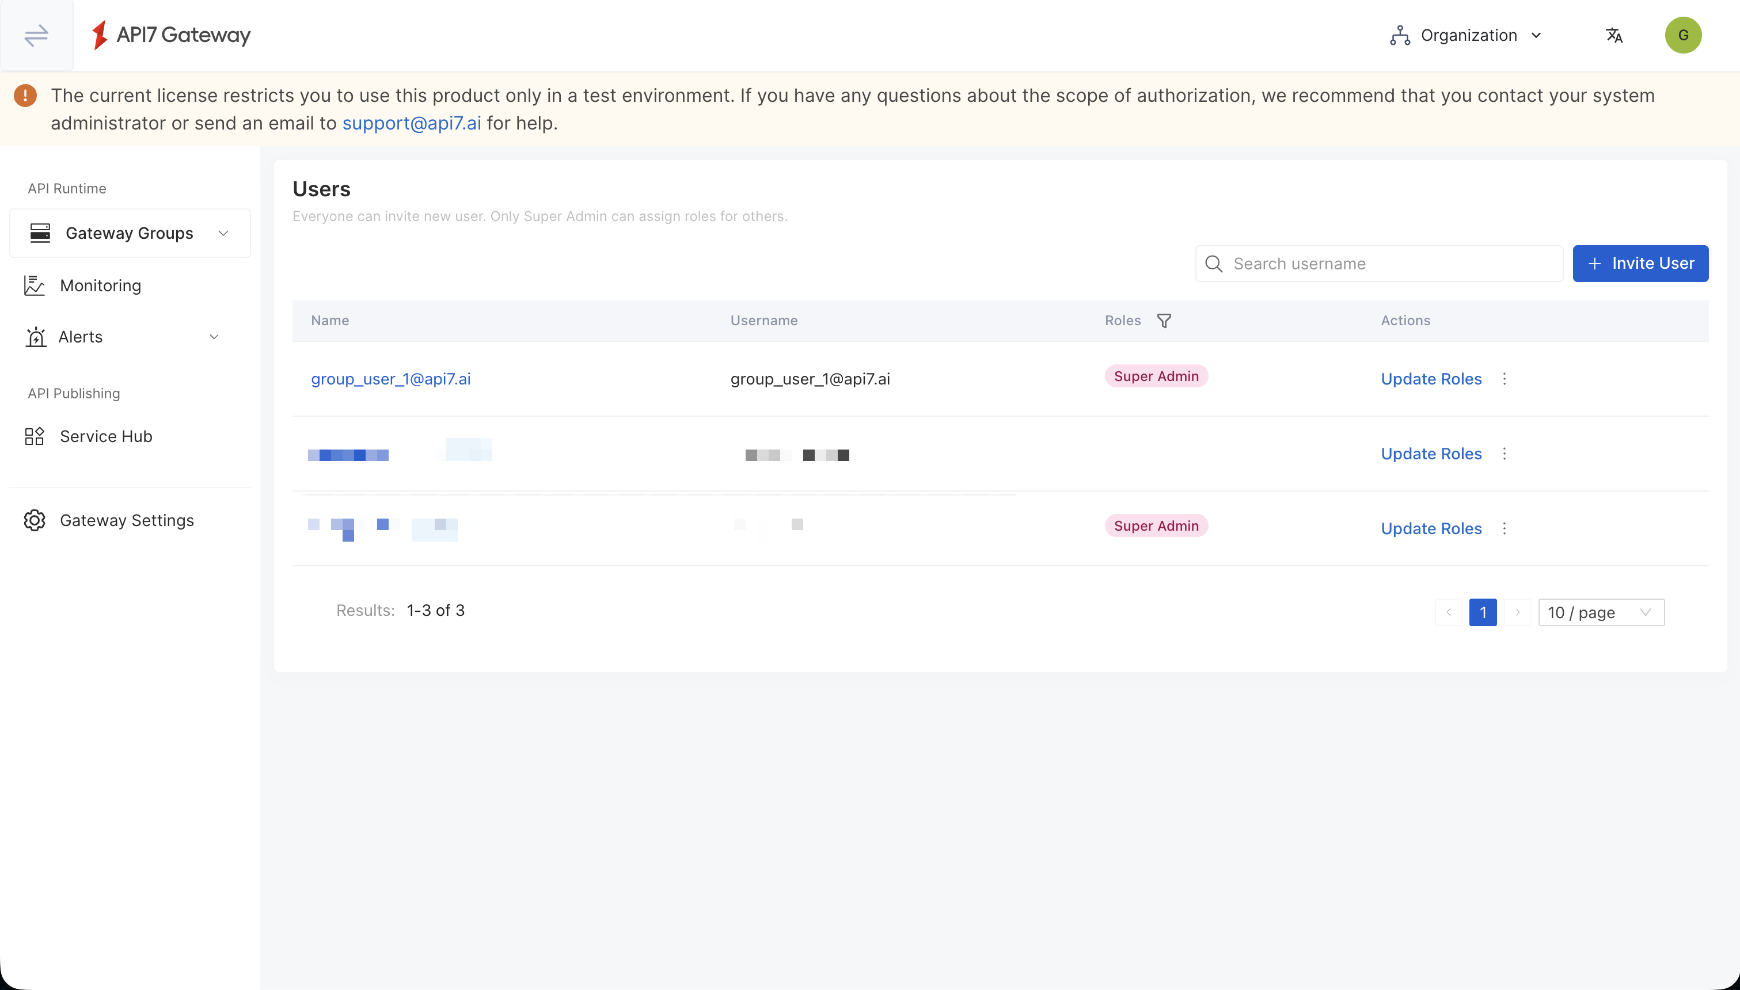Open the more actions menu for group_user_1

tap(1504, 379)
